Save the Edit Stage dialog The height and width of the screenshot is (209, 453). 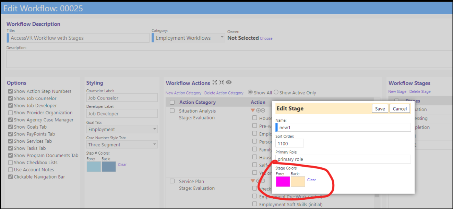[380, 108]
